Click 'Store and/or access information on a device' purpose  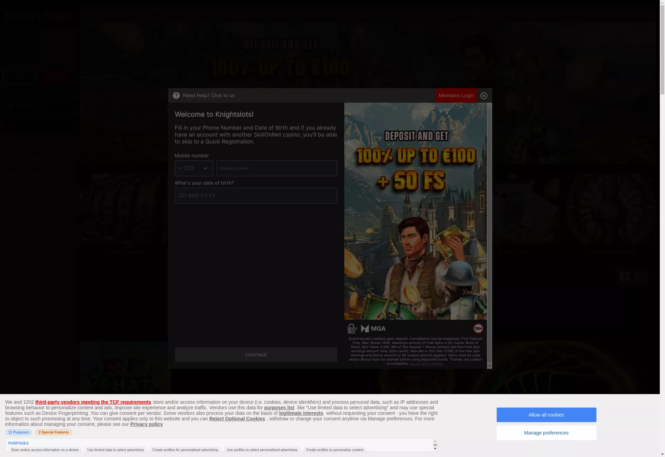point(45,450)
